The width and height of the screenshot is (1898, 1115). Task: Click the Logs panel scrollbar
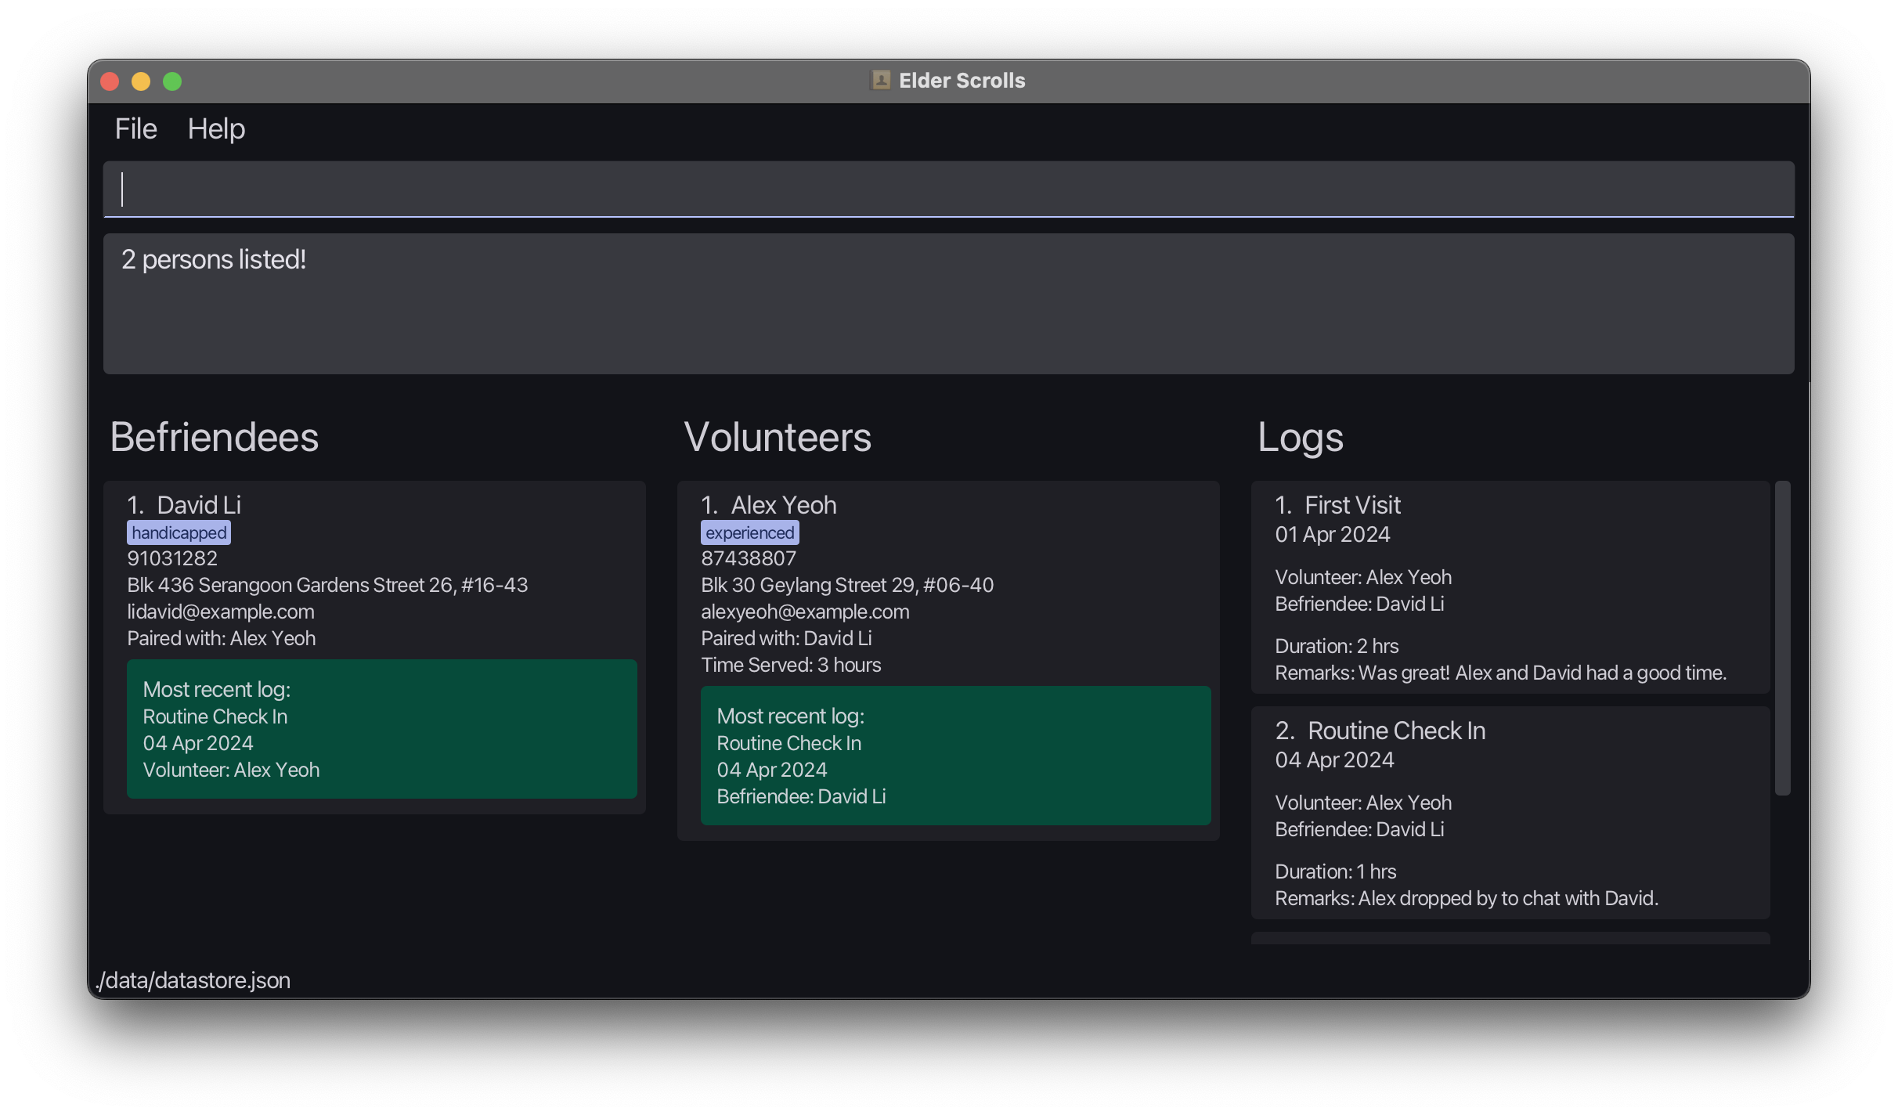pos(1782,638)
